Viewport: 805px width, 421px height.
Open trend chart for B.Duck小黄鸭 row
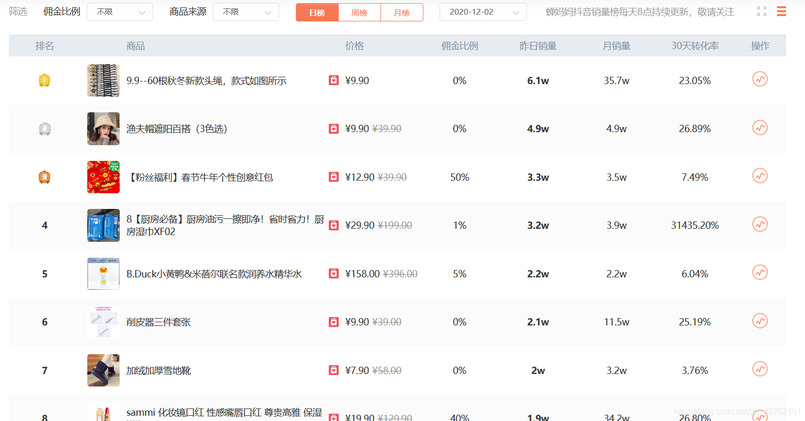pyautogui.click(x=760, y=273)
